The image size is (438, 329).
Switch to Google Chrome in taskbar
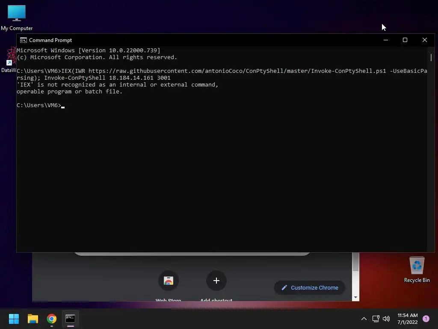point(52,319)
